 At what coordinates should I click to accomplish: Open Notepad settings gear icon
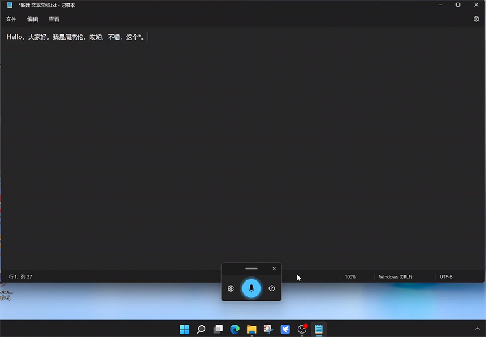(476, 19)
